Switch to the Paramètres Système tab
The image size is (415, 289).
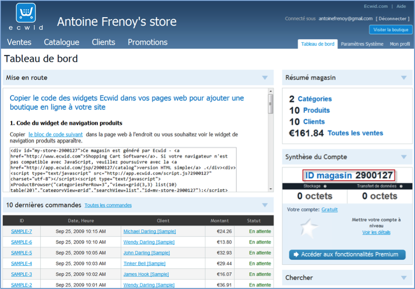click(x=362, y=44)
